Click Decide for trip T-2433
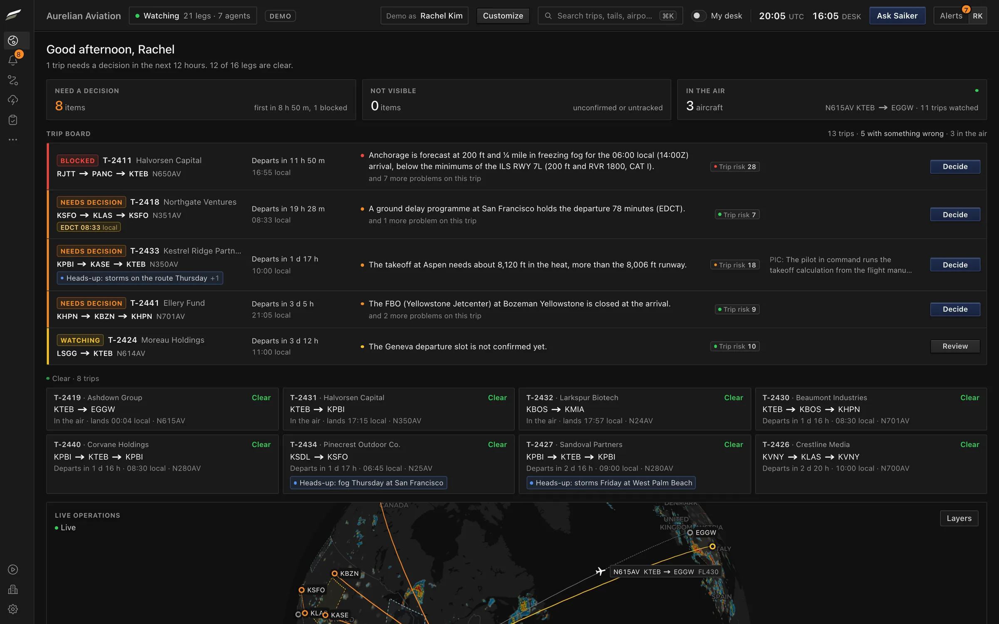 tap(955, 265)
